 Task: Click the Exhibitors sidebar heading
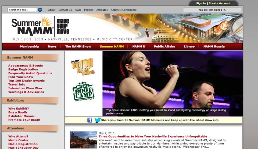pos(30,100)
